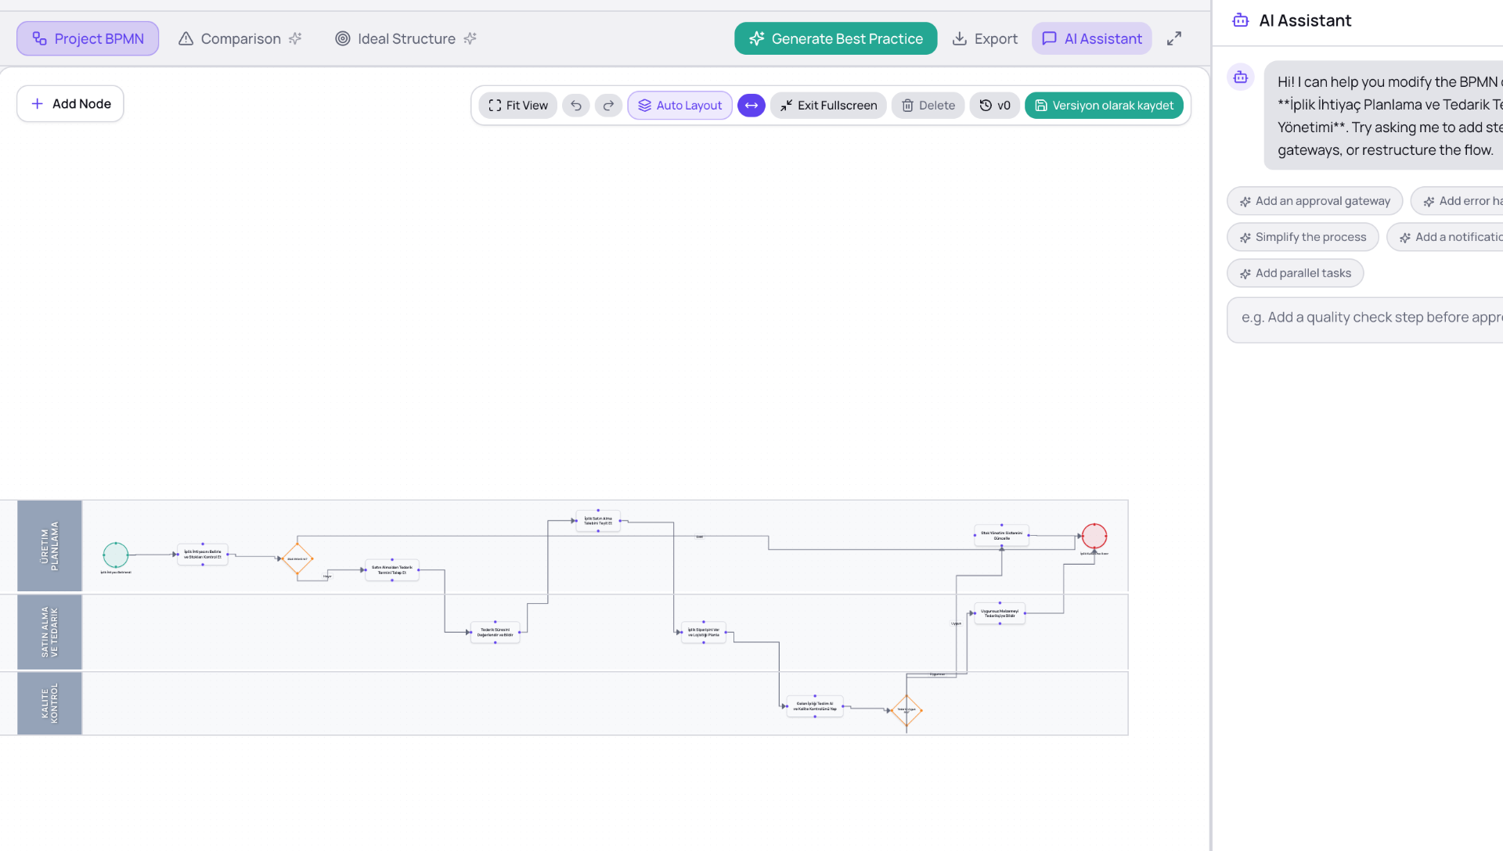Screen dimensions: 1503x851
Task: Add a new node to the diagram
Action: (x=70, y=104)
